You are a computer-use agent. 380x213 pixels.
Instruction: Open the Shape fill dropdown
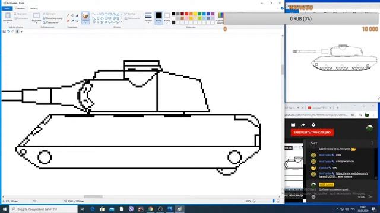[132, 18]
